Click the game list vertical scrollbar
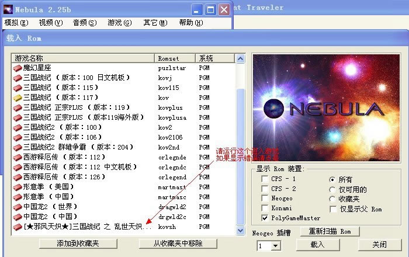Image resolution: width=409 pixels, height=257 pixels. (241, 146)
